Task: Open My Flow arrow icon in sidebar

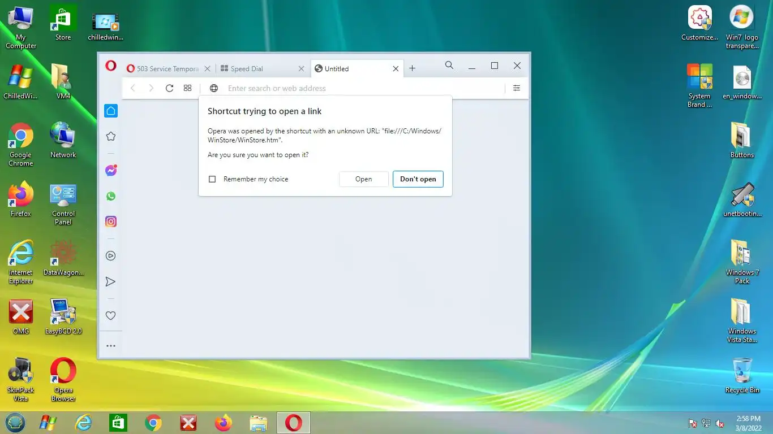Action: pos(111,281)
